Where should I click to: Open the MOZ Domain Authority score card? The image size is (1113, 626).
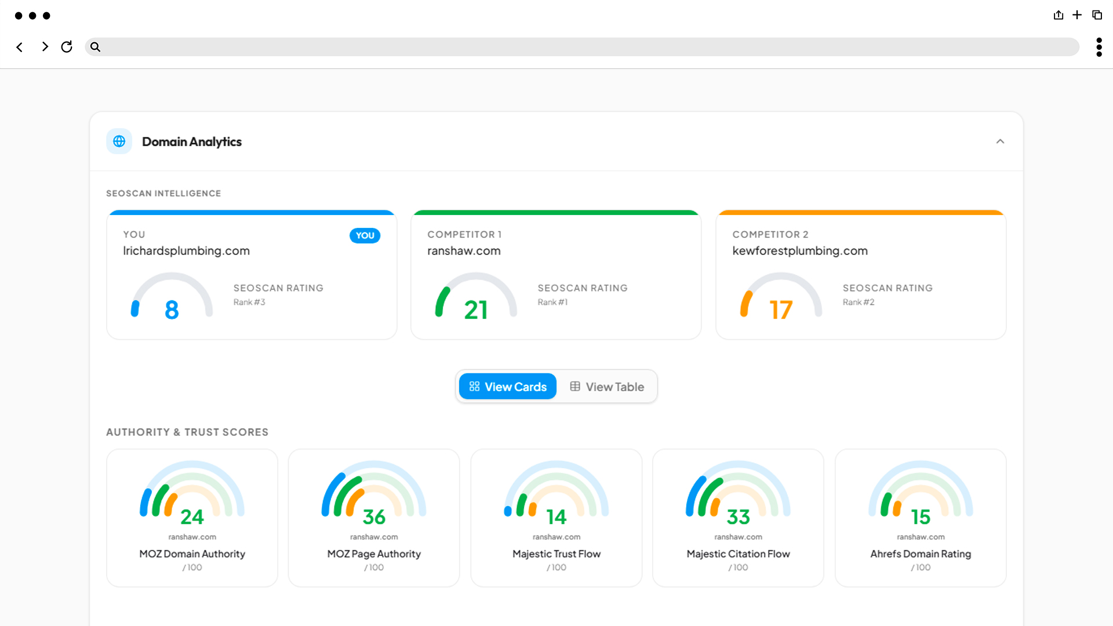192,518
